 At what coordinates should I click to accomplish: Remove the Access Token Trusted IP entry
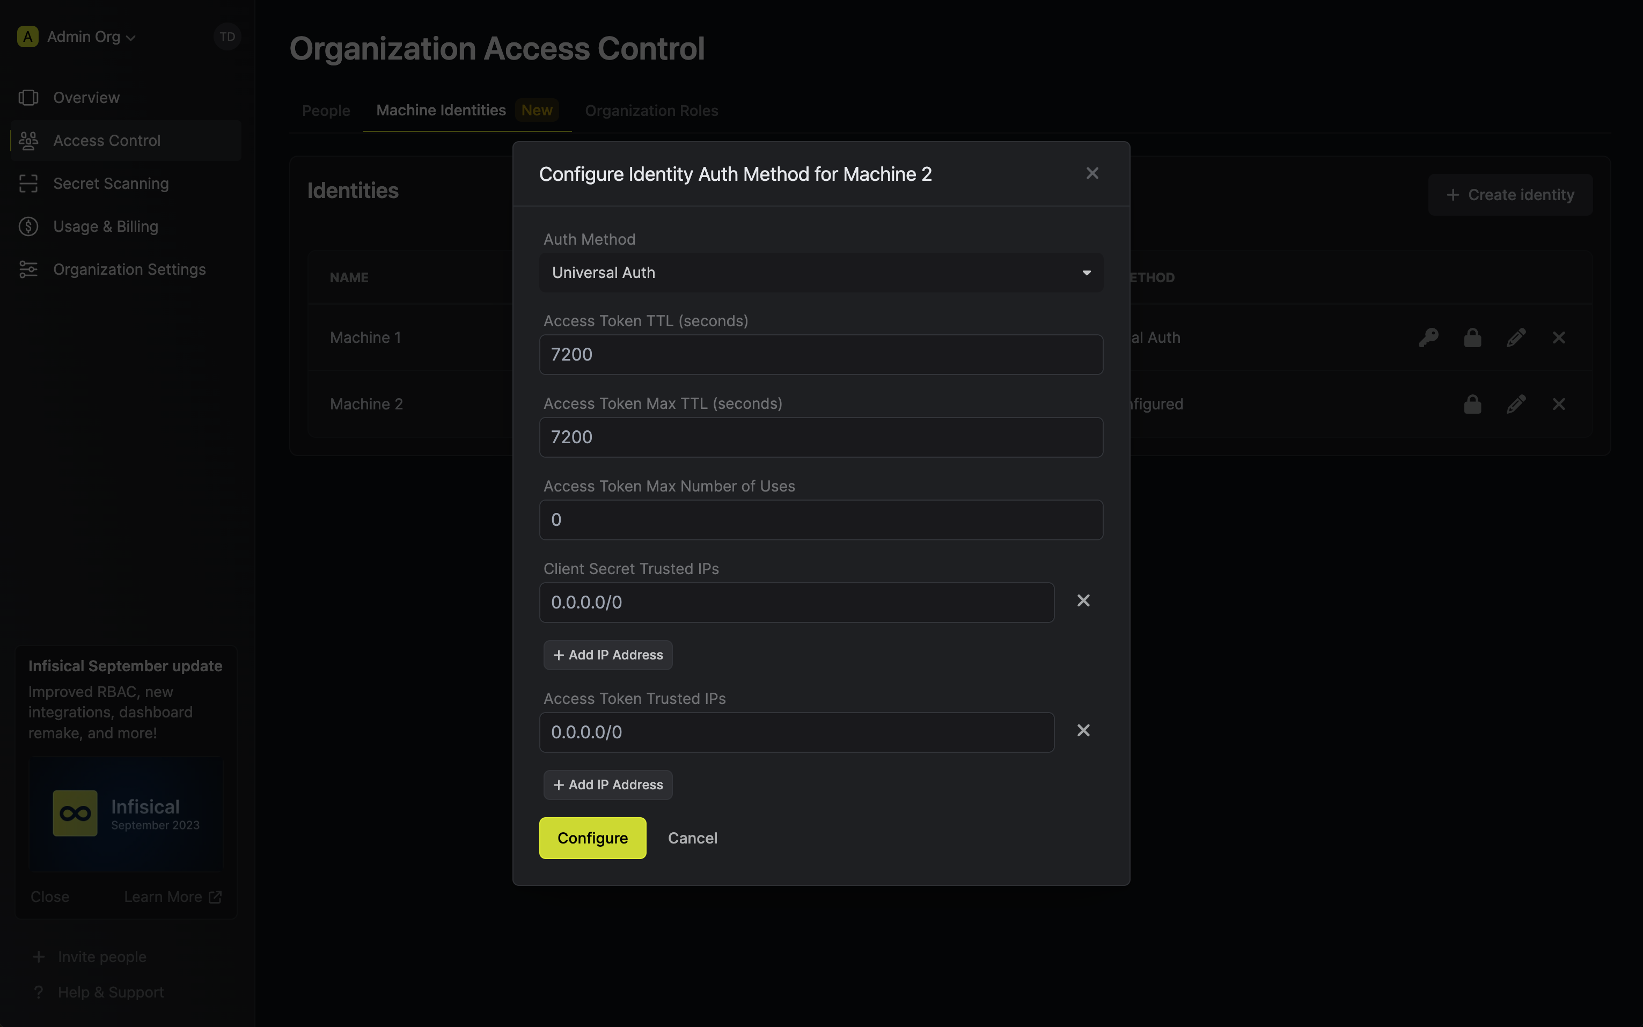click(1083, 730)
